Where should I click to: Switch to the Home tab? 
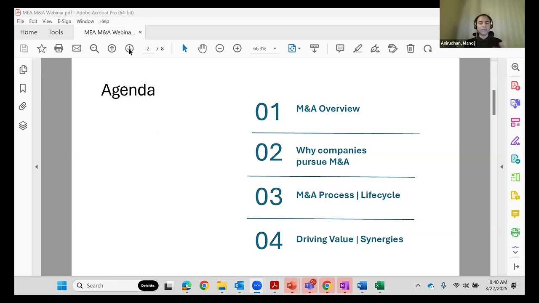pyautogui.click(x=29, y=32)
